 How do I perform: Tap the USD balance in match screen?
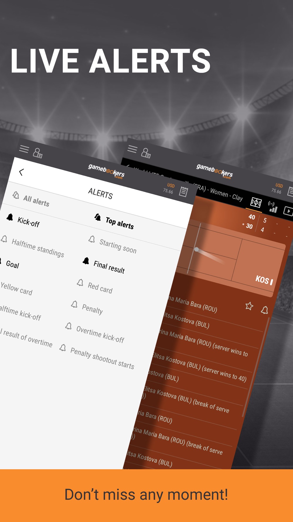[277, 188]
